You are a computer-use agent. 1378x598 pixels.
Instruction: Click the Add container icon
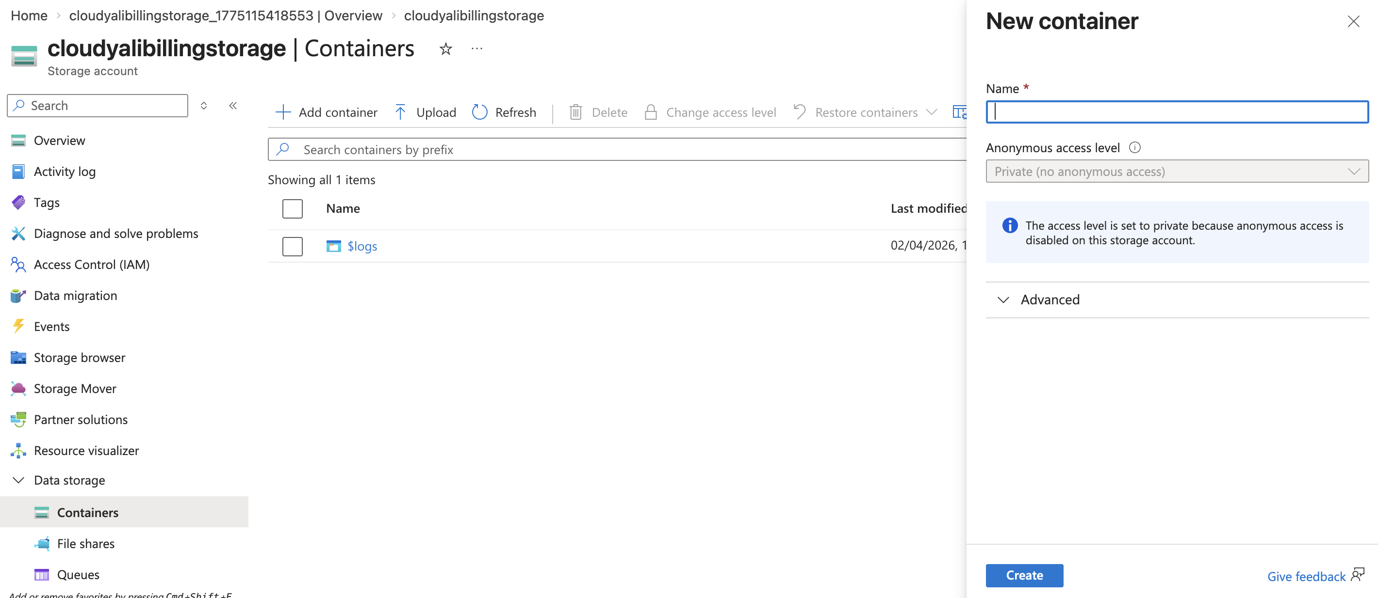[x=282, y=112]
